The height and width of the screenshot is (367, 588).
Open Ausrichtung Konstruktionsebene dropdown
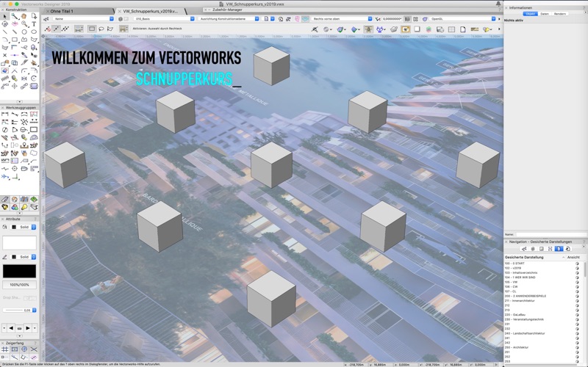pyautogui.click(x=229, y=19)
